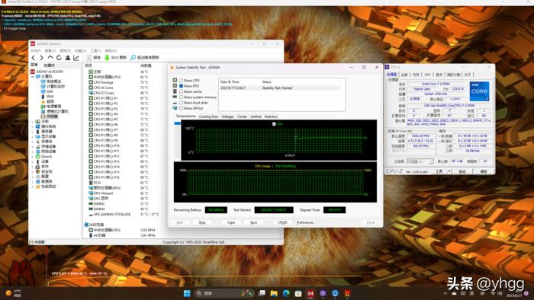Open the 工具(T) menu in AIDA64
Screen dimensions: 534x300
[x=95, y=50]
